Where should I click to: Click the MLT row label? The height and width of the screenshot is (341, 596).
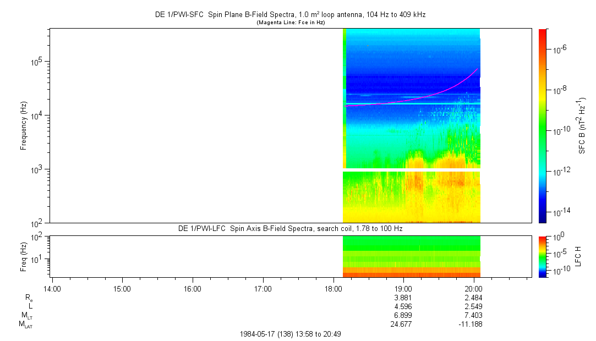tap(25, 315)
